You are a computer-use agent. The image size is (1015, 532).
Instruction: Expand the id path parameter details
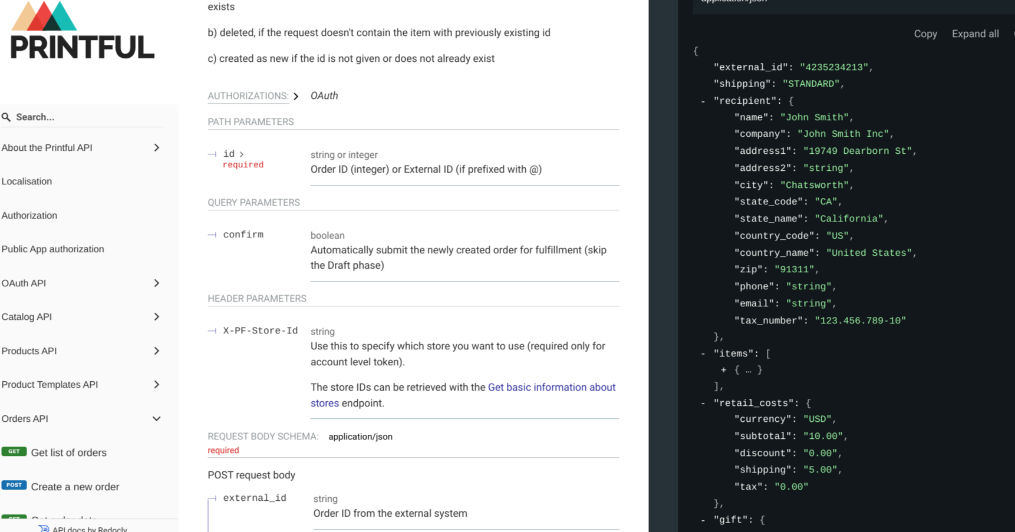tap(233, 154)
